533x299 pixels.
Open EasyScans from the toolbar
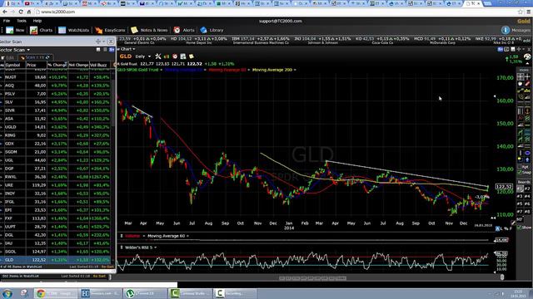pos(111,30)
